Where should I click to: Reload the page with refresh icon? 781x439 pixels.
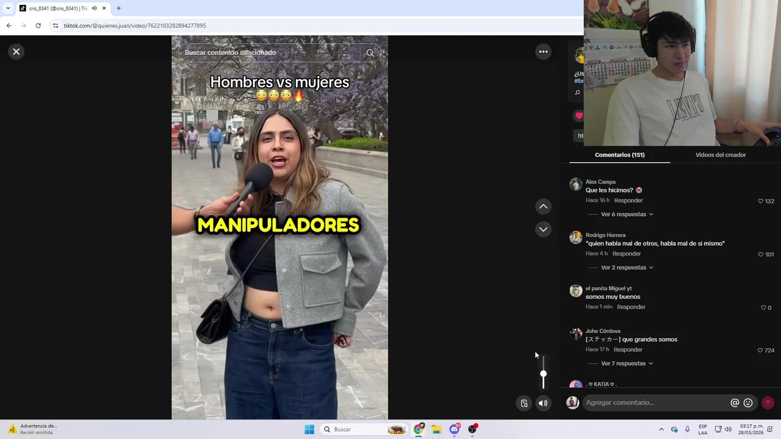(x=38, y=26)
